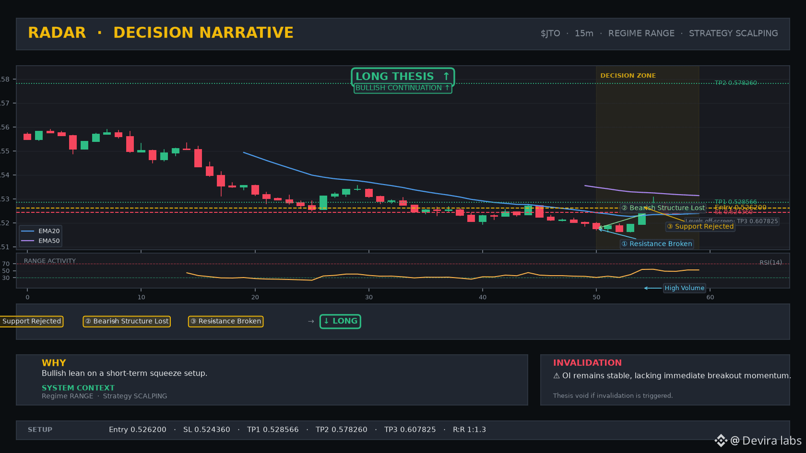Click the Thesis void if invalidation is triggered note

coord(613,395)
